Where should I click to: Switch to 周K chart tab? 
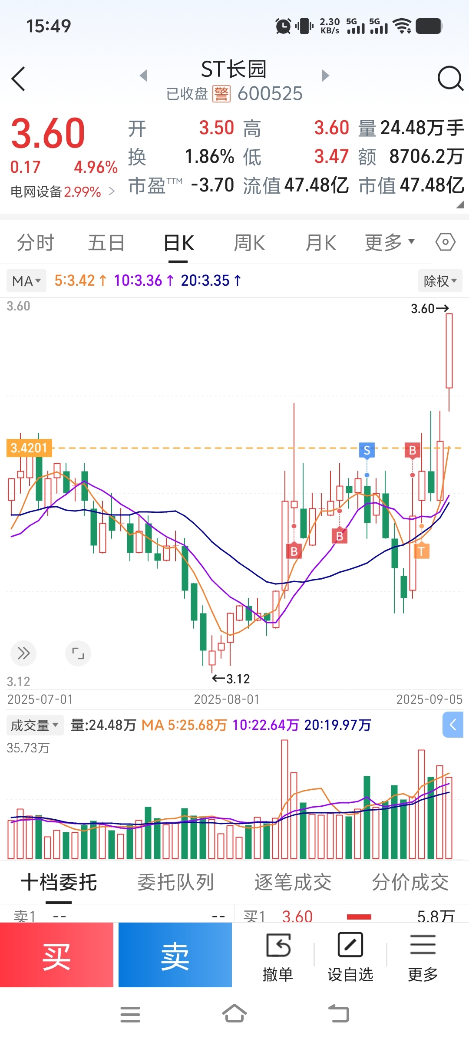[249, 242]
